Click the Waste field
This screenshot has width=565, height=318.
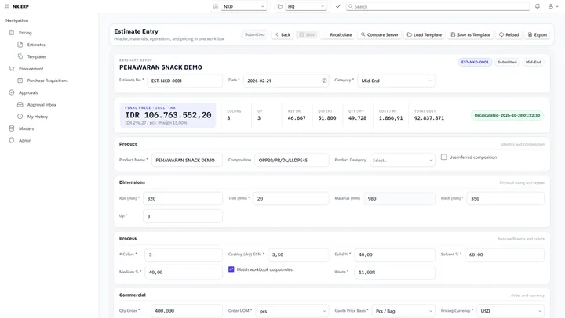(x=395, y=273)
